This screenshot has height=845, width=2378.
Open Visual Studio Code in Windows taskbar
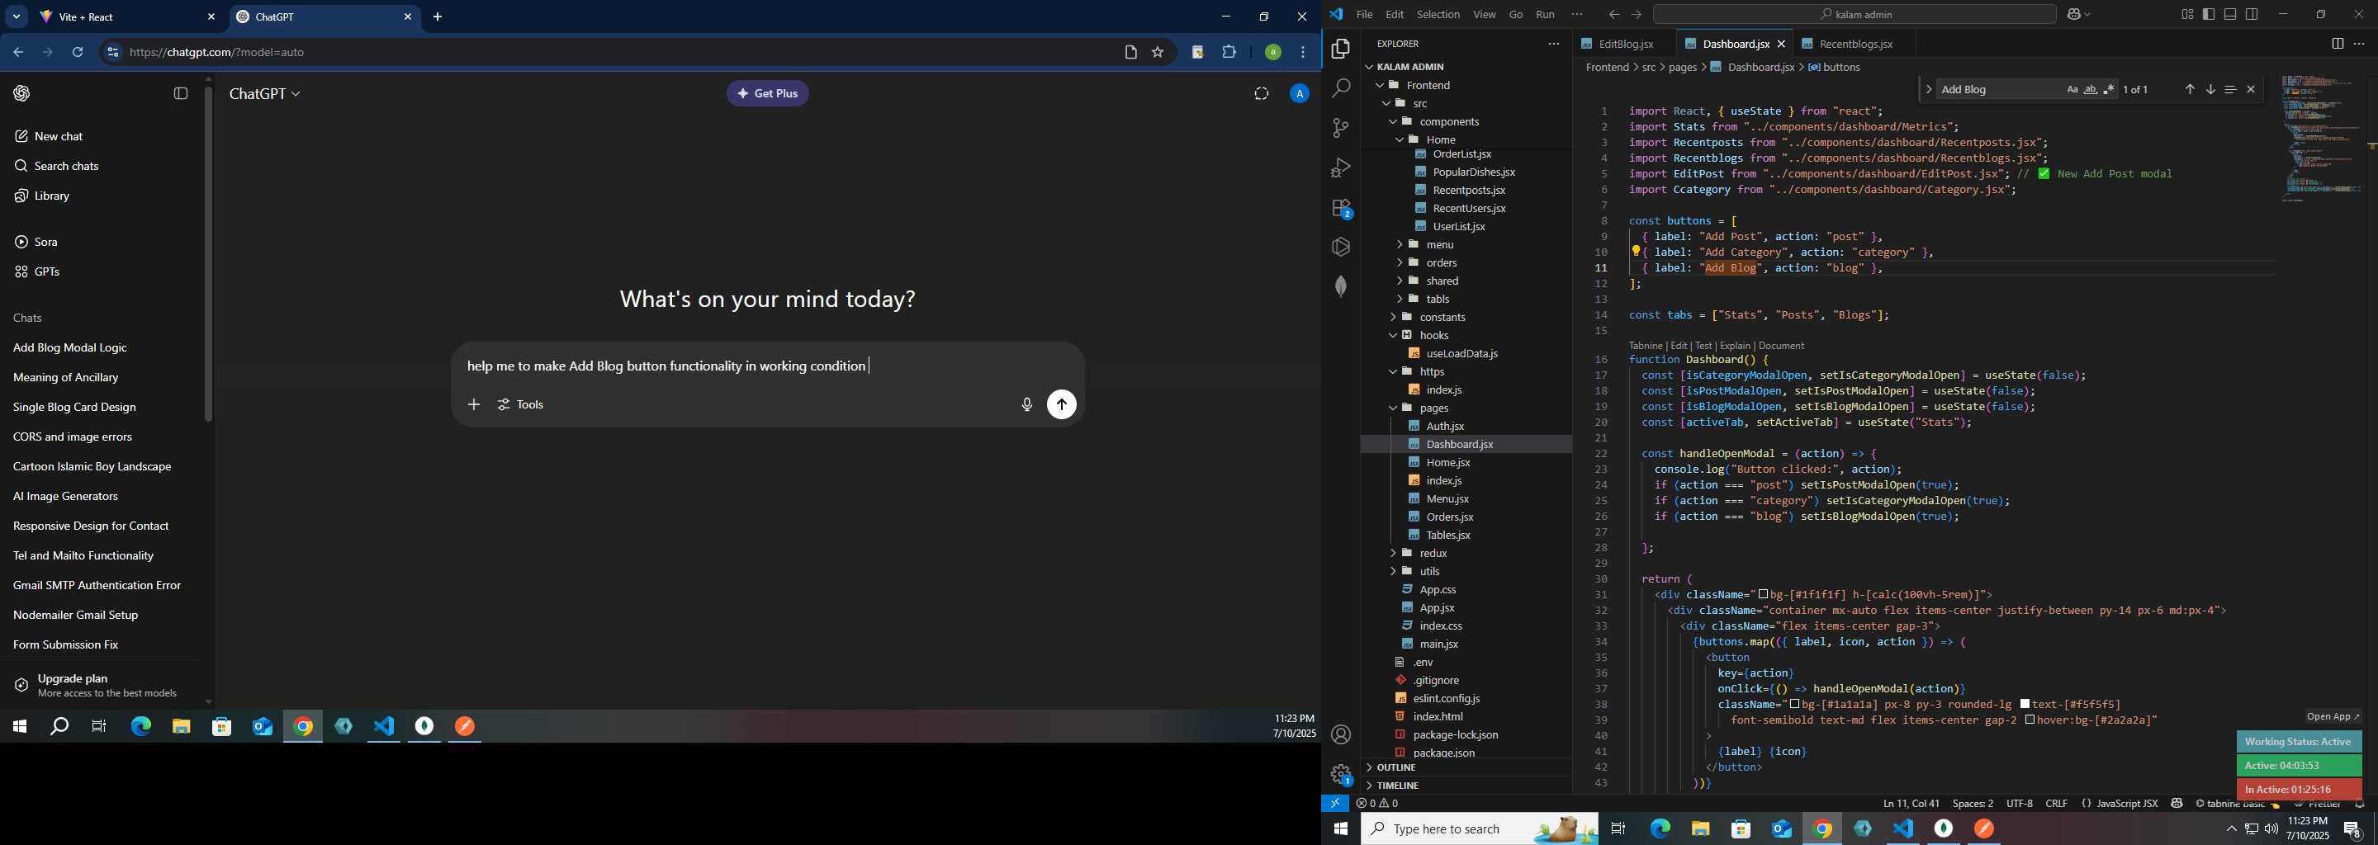(x=1902, y=829)
